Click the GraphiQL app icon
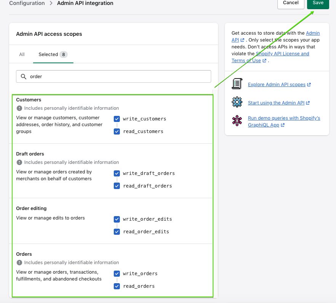The image size is (336, 303). tap(237, 121)
